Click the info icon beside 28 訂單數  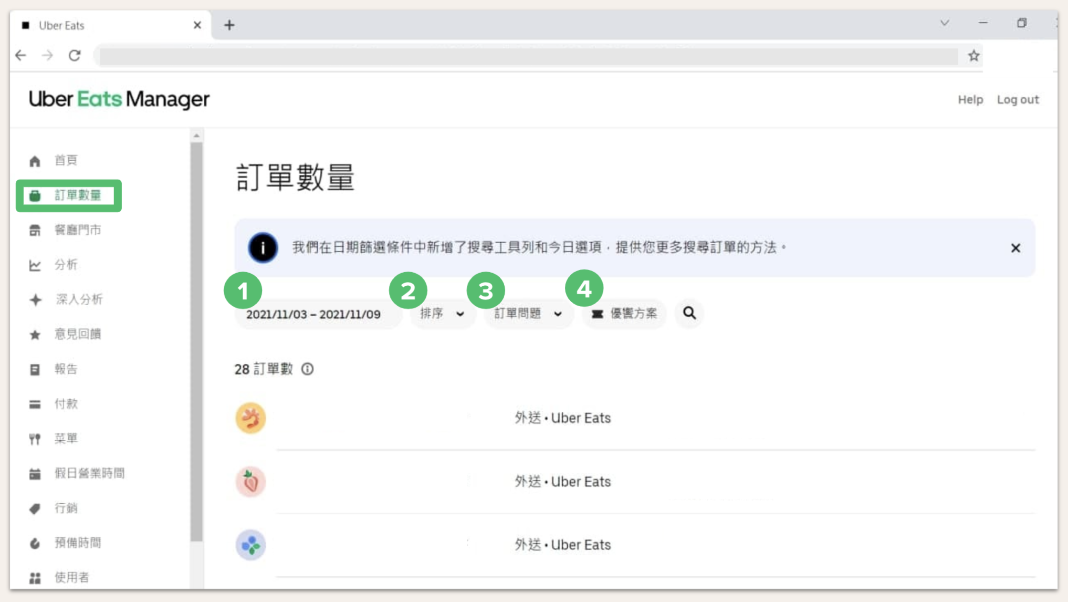pos(307,369)
